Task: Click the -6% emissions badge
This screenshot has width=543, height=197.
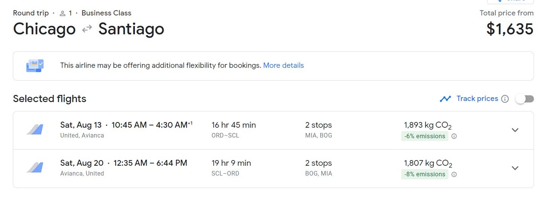Action: [425, 136]
